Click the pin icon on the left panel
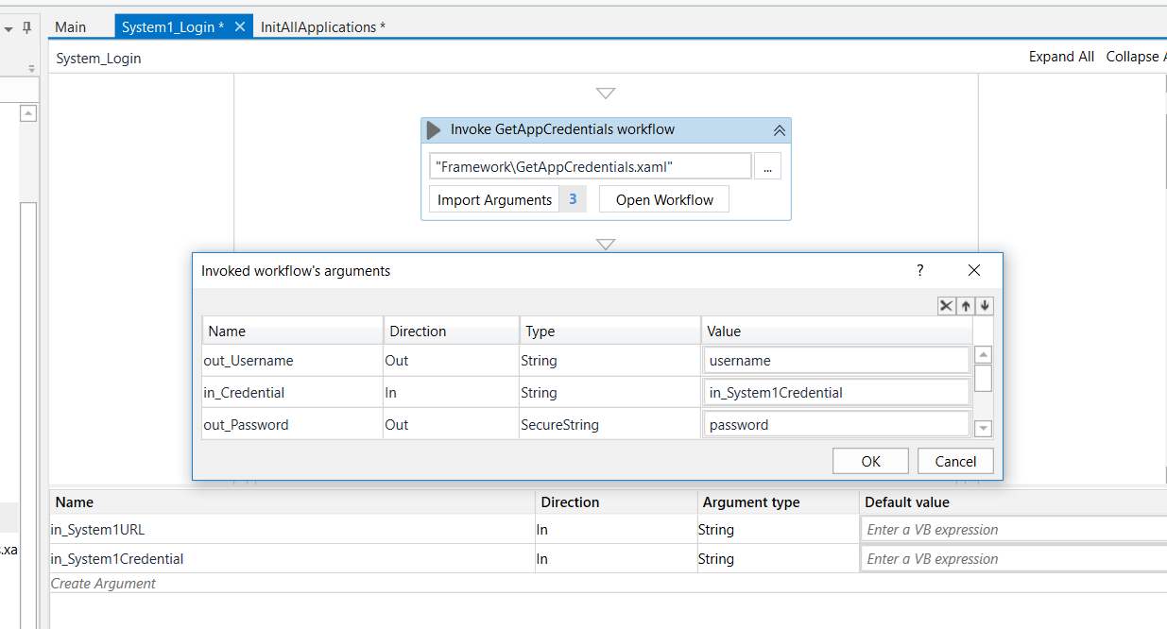This screenshot has height=629, width=1167. point(26,28)
